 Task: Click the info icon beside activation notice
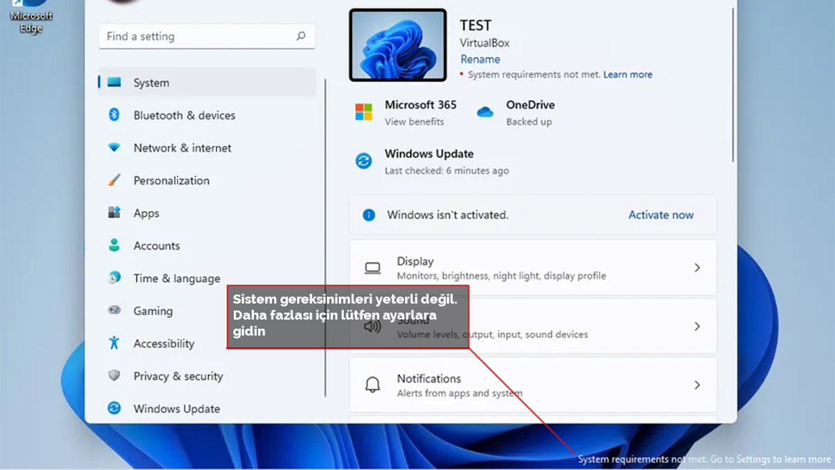pyautogui.click(x=369, y=214)
